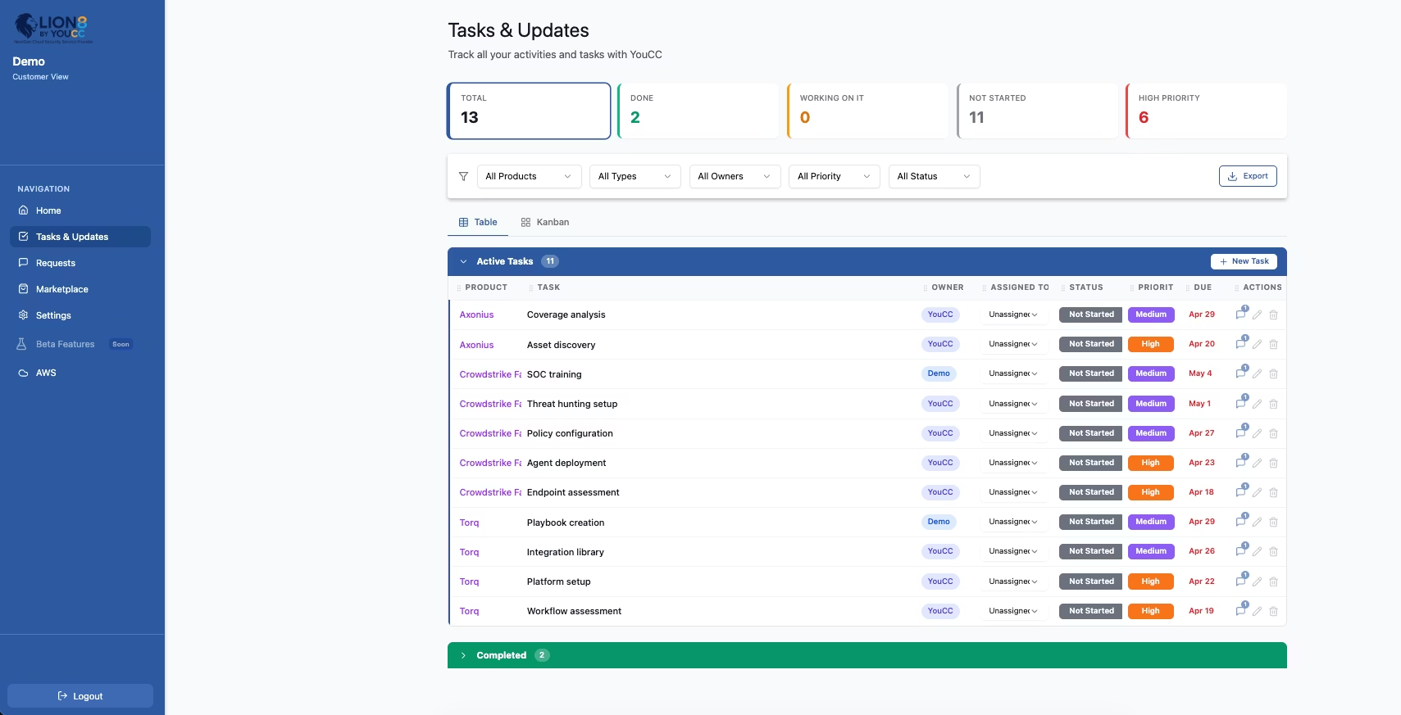The image size is (1401, 715).
Task: Select the High Priority stat card
Action: tap(1206, 111)
